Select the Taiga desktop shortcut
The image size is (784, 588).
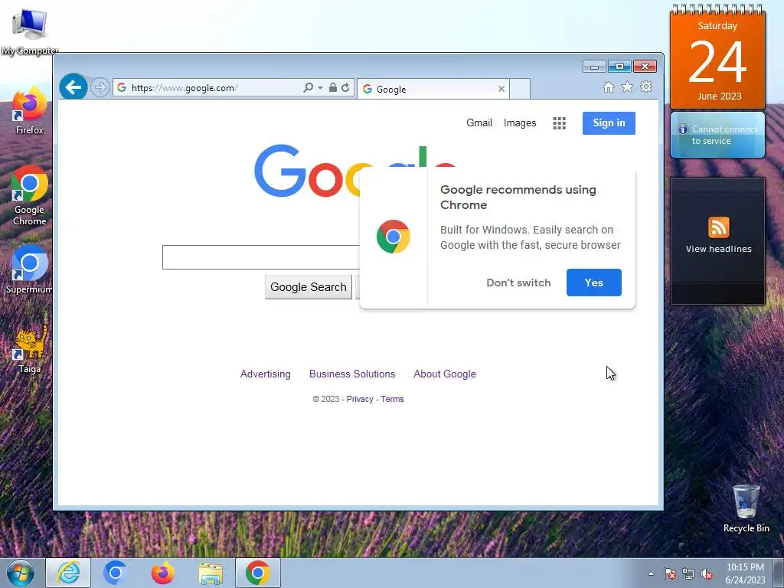tap(30, 350)
